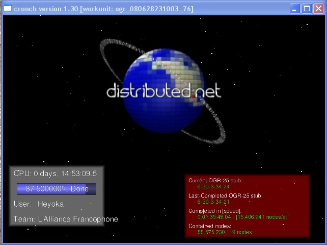
Task: Maximize the crunch window
Action: pyautogui.click(x=307, y=8)
